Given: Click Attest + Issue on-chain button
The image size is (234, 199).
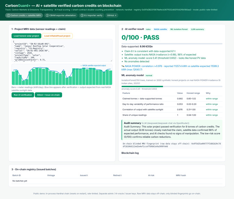Looking at the screenshot, I should pyautogui.click(x=48, y=95).
